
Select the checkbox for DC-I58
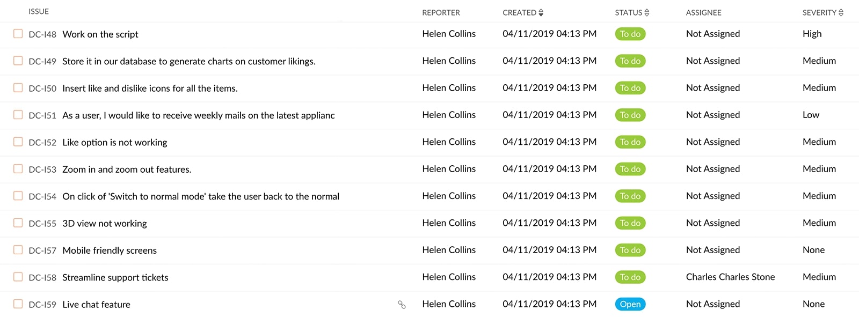coord(18,277)
